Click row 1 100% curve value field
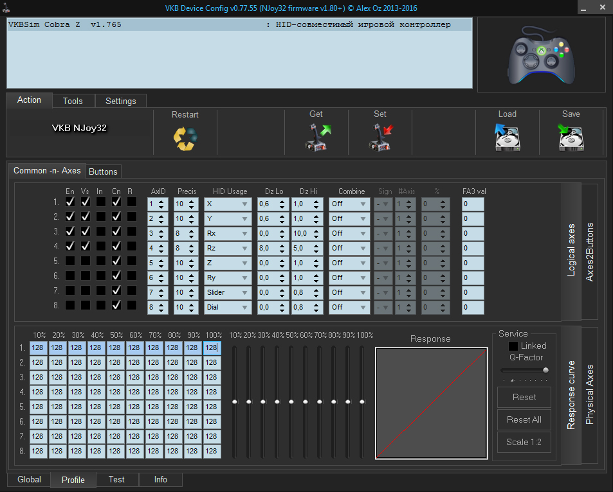 212,348
